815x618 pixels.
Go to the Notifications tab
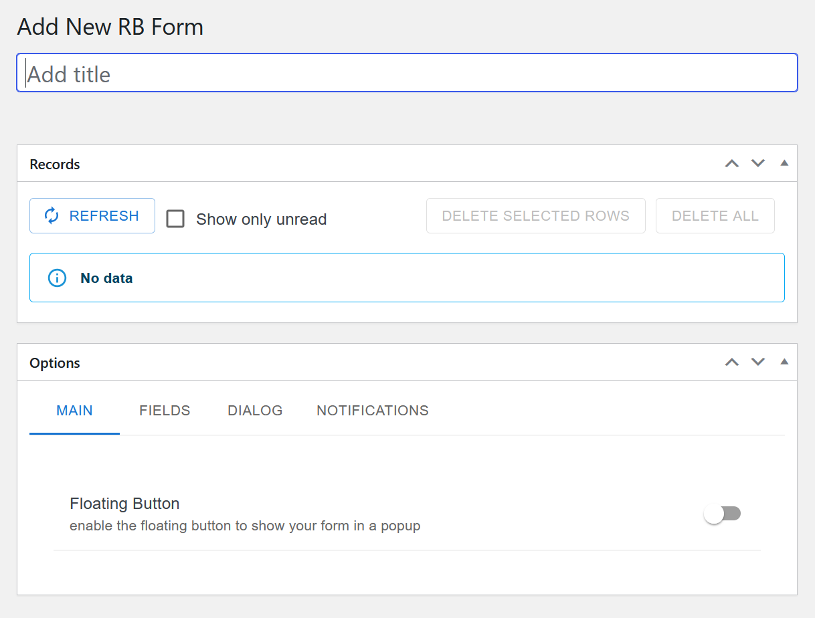click(x=372, y=411)
